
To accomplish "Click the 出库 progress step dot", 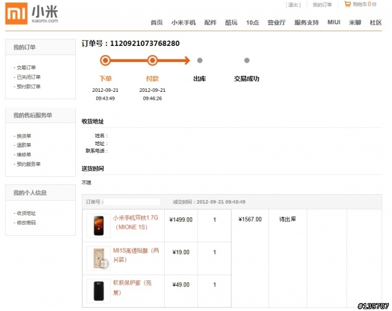I will tap(200, 61).
